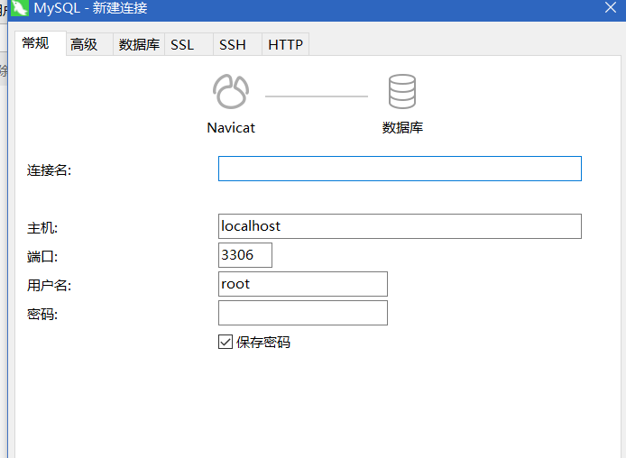This screenshot has height=458, width=626.
Task: Click the 主机 field containing localhost
Action: [x=400, y=226]
